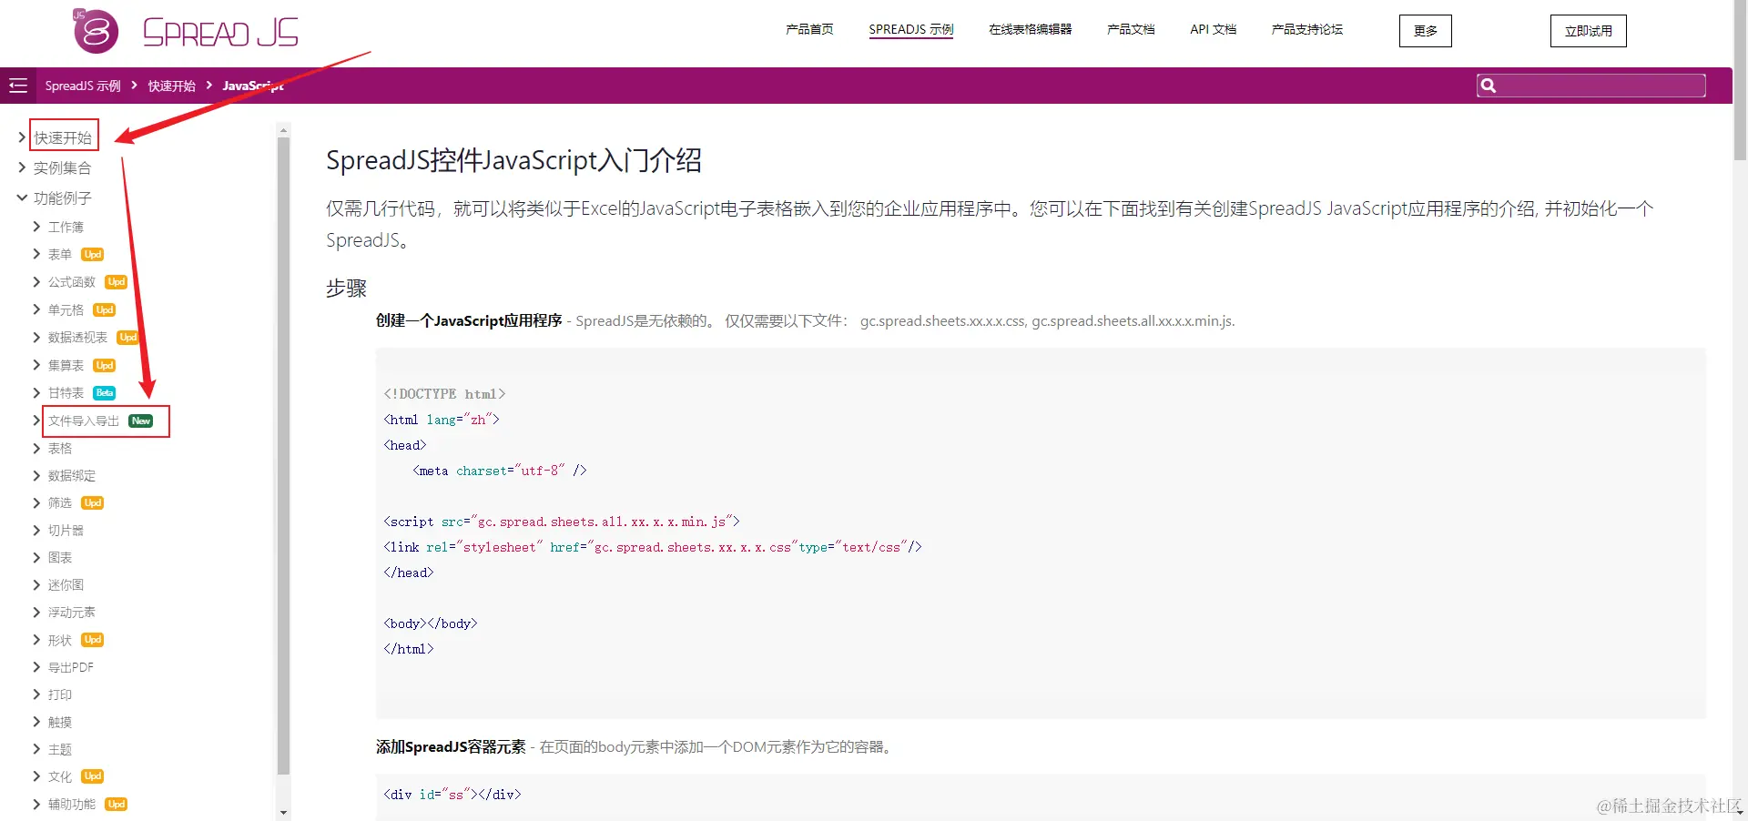The width and height of the screenshot is (1748, 821).
Task: Open the 产品文档 nav item
Action: [x=1131, y=29]
